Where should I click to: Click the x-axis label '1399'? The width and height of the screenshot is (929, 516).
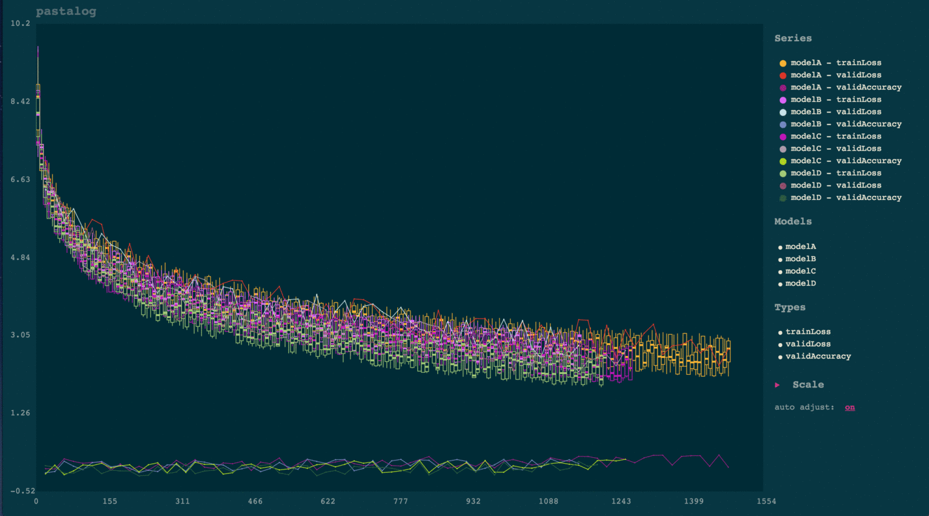pos(694,501)
